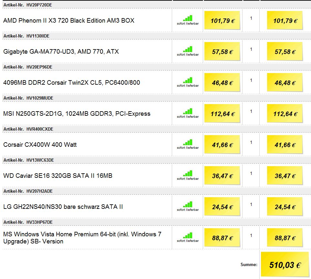Select article number HV20EP96DE

[39, 67]
